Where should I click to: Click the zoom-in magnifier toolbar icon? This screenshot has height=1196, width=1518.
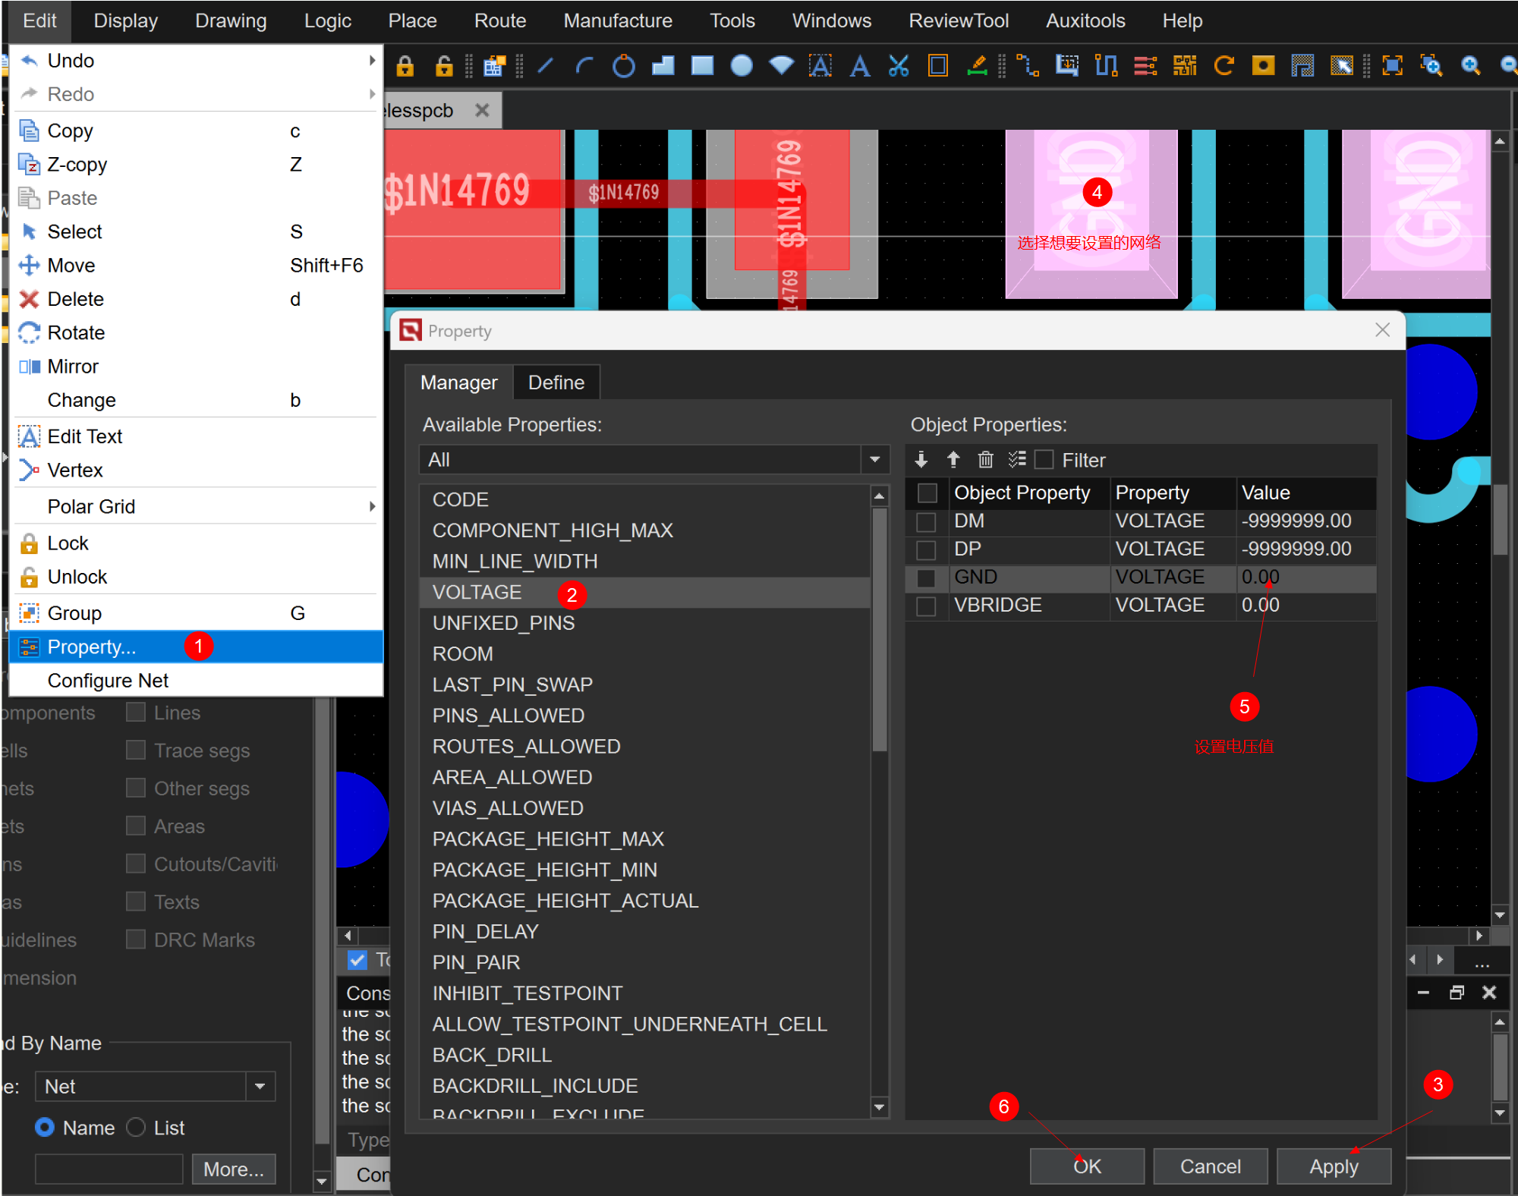[1470, 67]
